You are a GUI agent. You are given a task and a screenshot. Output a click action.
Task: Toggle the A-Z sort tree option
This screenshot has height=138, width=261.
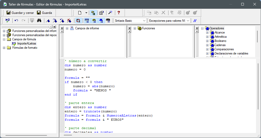[78, 20]
